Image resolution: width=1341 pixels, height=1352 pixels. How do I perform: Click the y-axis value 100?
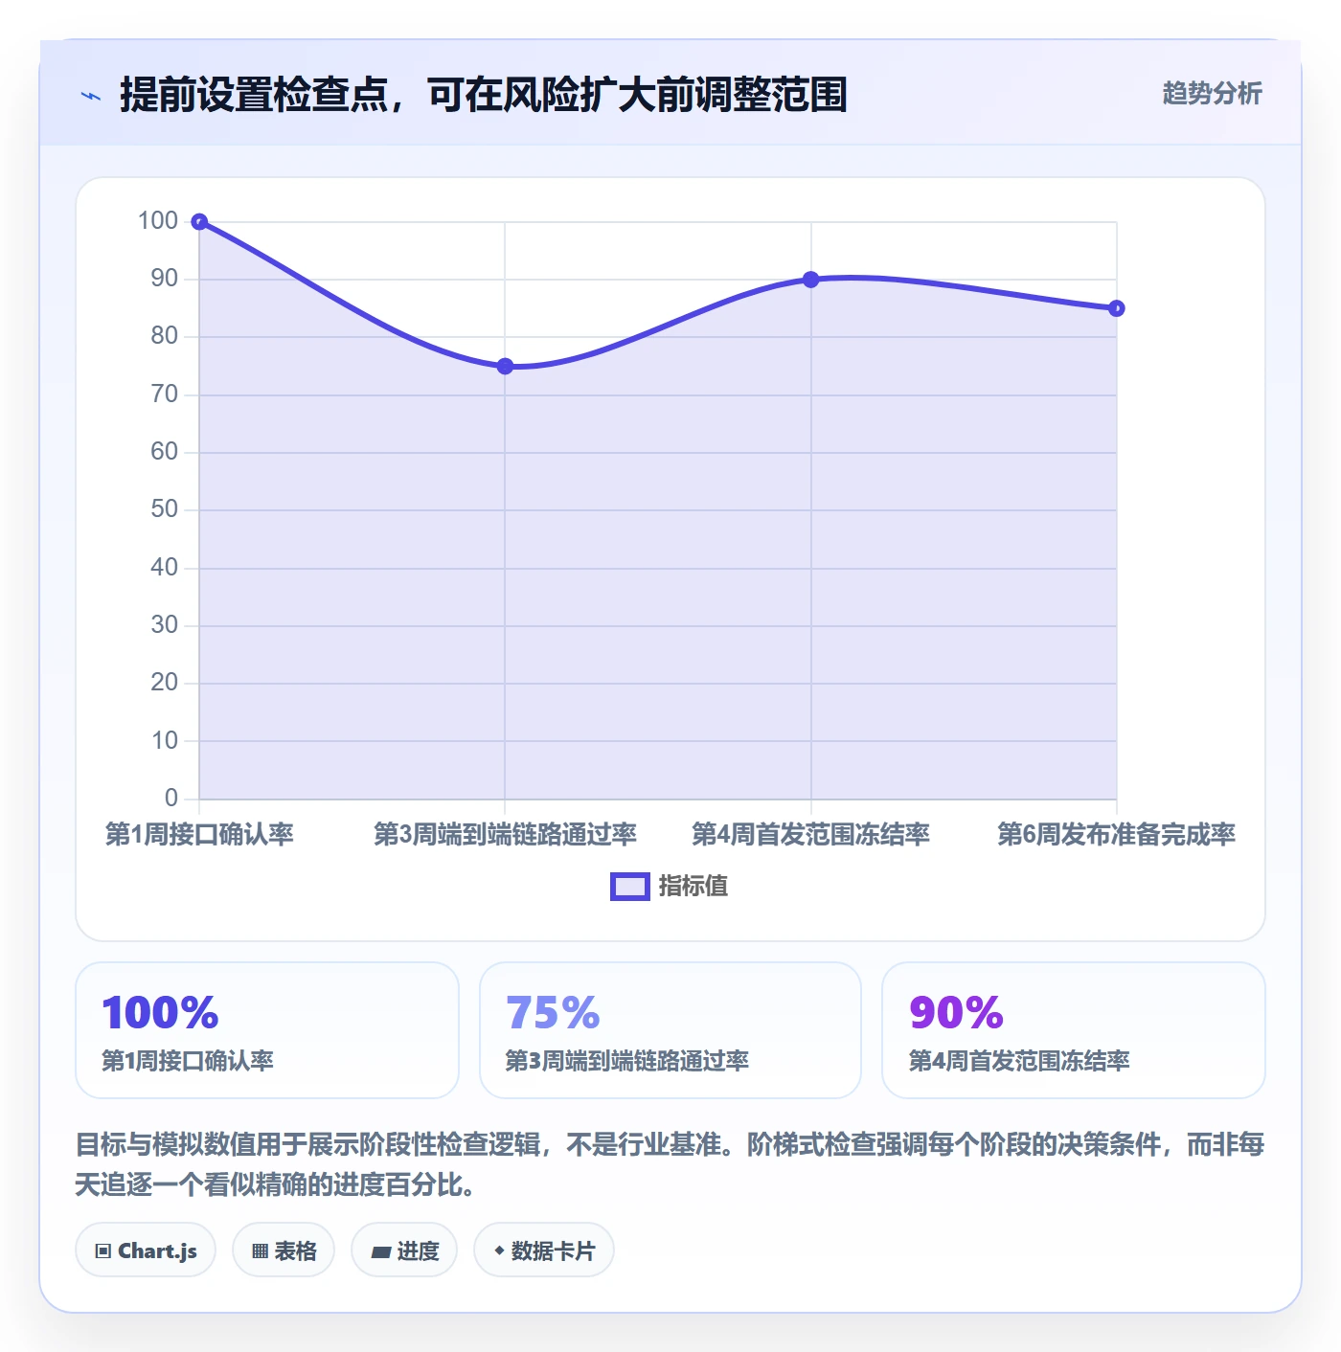click(158, 220)
